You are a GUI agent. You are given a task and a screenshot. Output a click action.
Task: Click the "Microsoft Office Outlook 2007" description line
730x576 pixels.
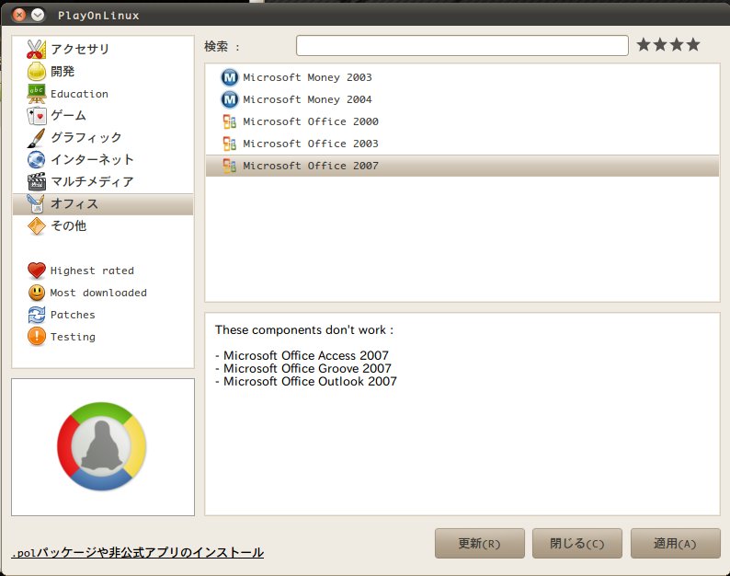tap(310, 381)
